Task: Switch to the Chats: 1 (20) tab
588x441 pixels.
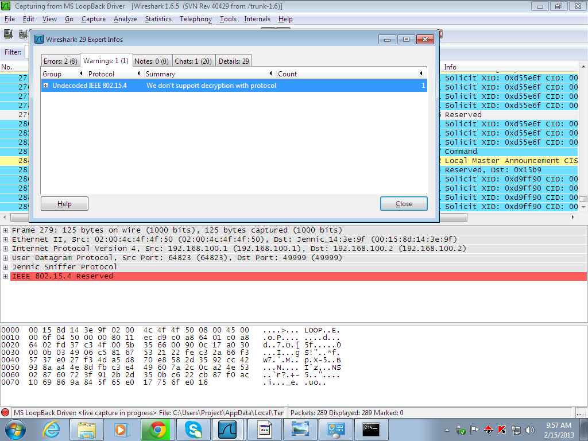Action: point(193,61)
